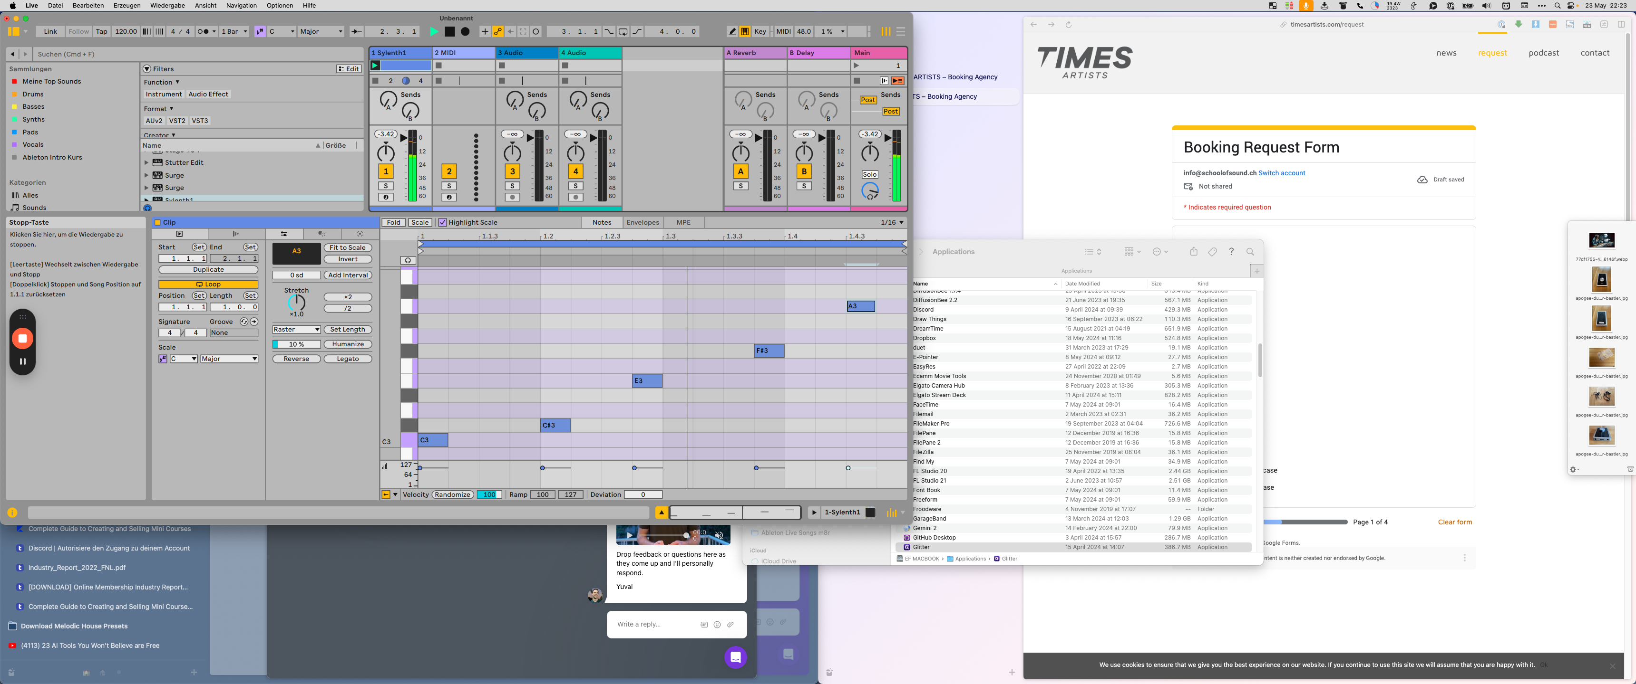Start playback with the green play button

434,31
